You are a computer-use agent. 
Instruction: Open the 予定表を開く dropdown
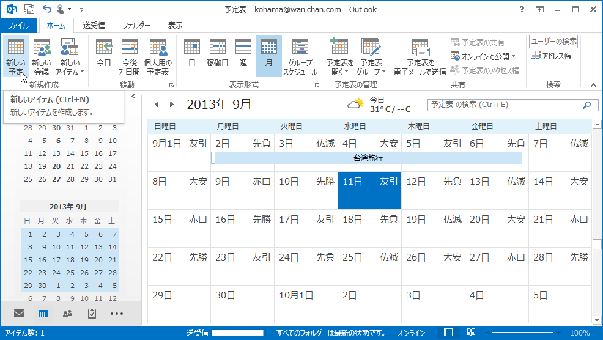339,56
